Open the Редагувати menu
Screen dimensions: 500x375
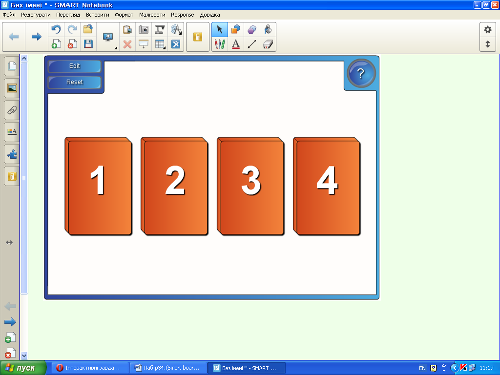[x=36, y=15]
